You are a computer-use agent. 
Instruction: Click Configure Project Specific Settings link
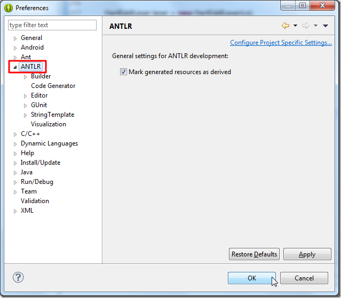[281, 43]
